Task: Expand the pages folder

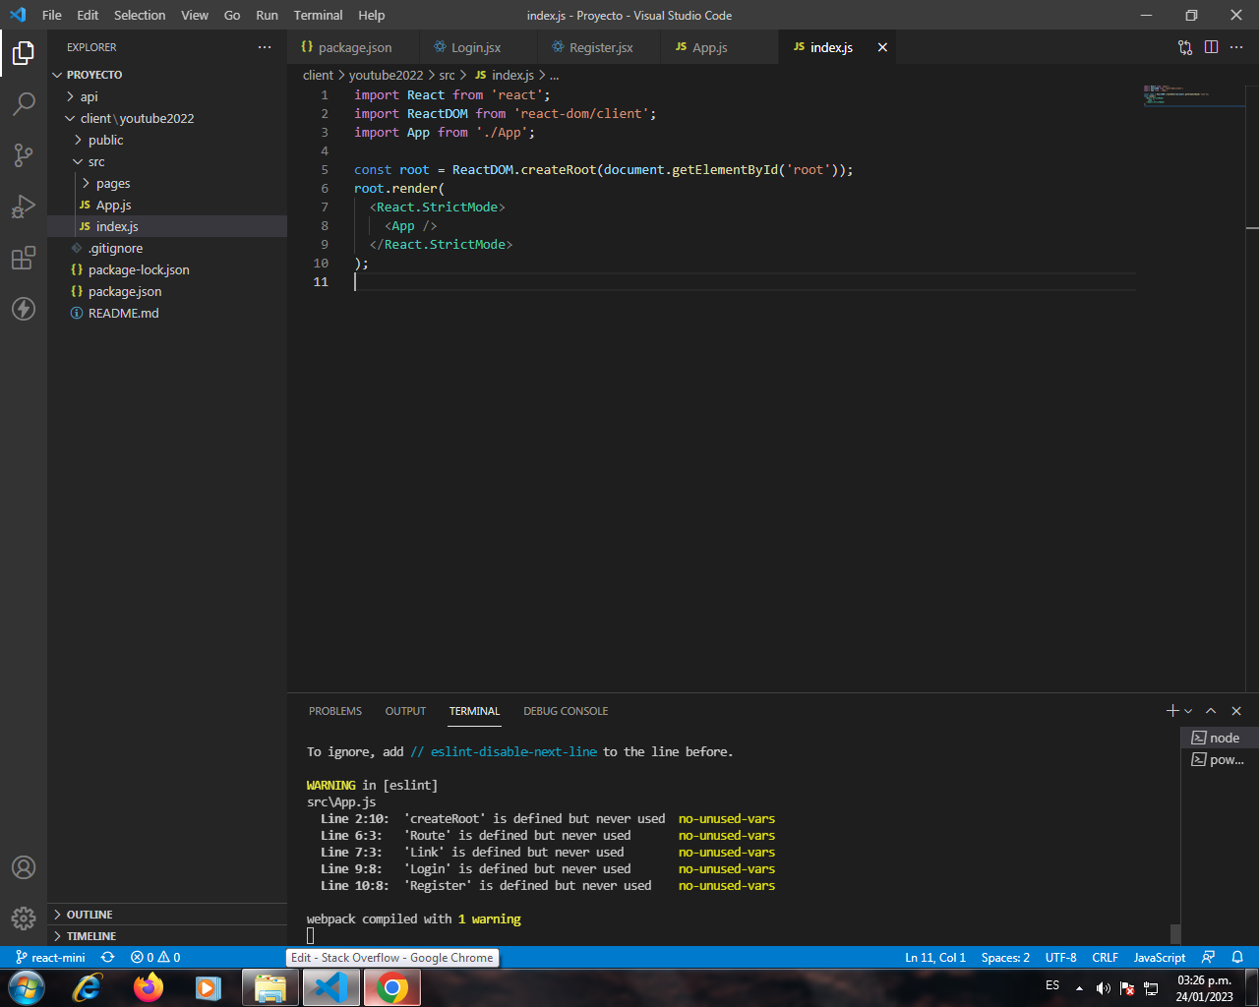Action: [x=167, y=183]
